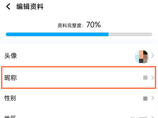Click the blue filled progress bar portion

click(57, 34)
